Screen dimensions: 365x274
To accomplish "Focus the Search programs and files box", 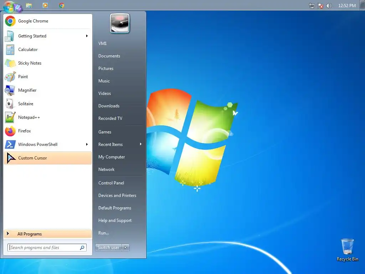I will click(x=47, y=248).
